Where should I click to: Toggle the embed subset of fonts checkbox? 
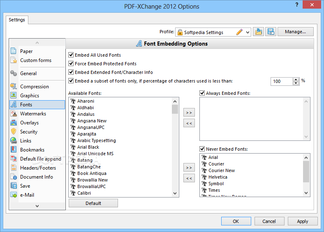(x=71, y=81)
